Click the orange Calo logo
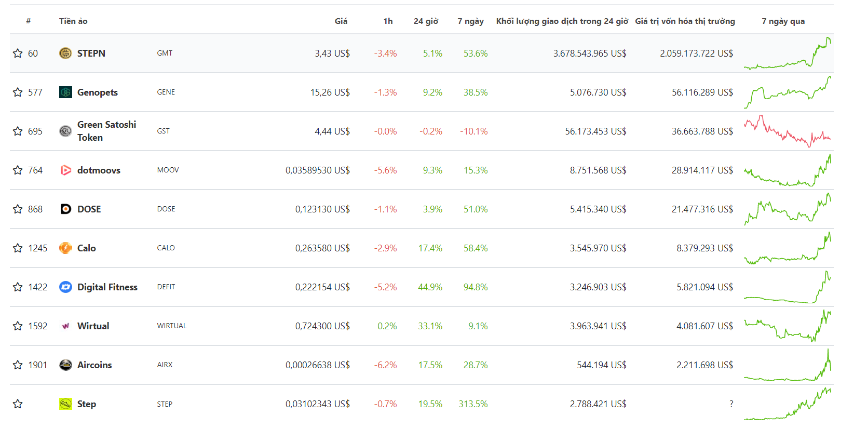854x429 pixels. click(x=65, y=248)
